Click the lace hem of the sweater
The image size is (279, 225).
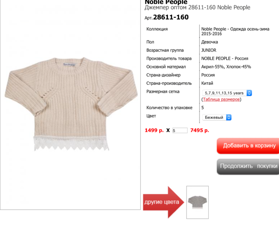point(71,143)
